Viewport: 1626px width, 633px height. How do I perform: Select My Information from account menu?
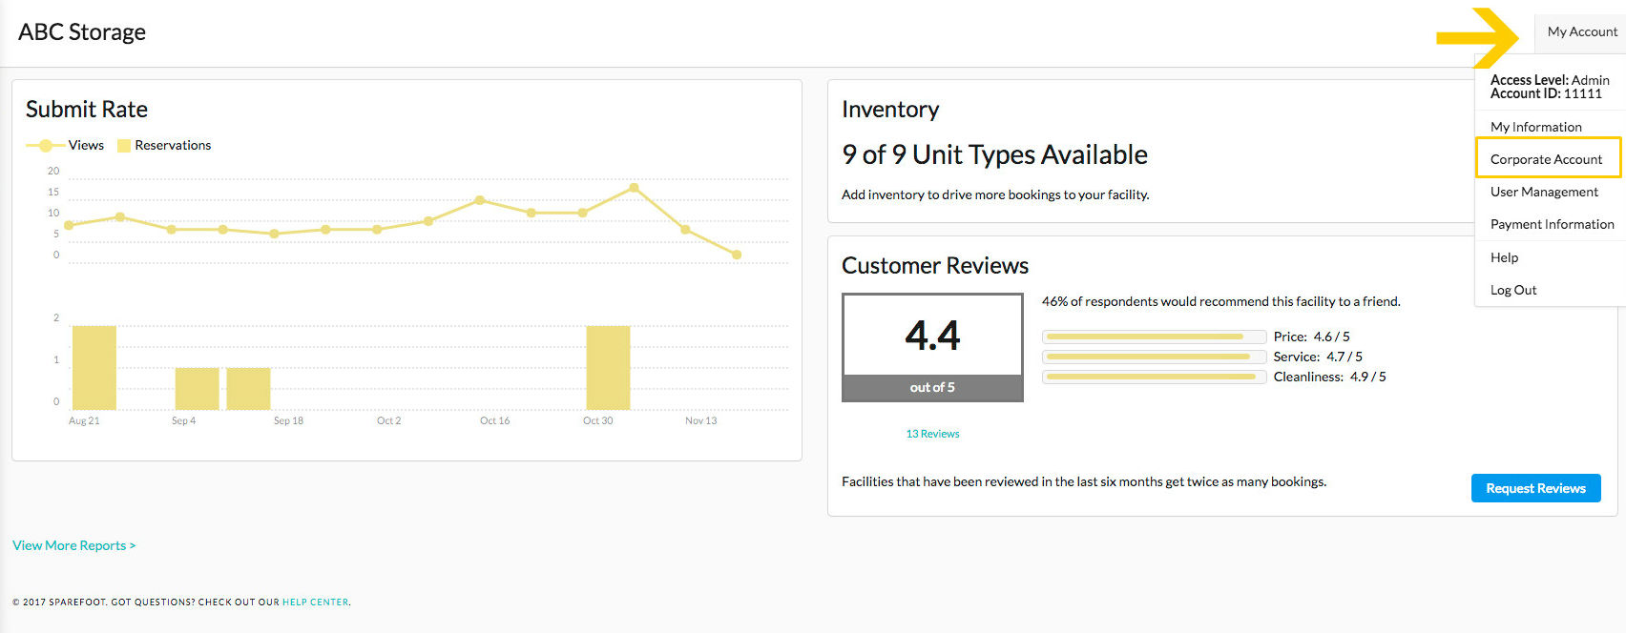(x=1535, y=127)
